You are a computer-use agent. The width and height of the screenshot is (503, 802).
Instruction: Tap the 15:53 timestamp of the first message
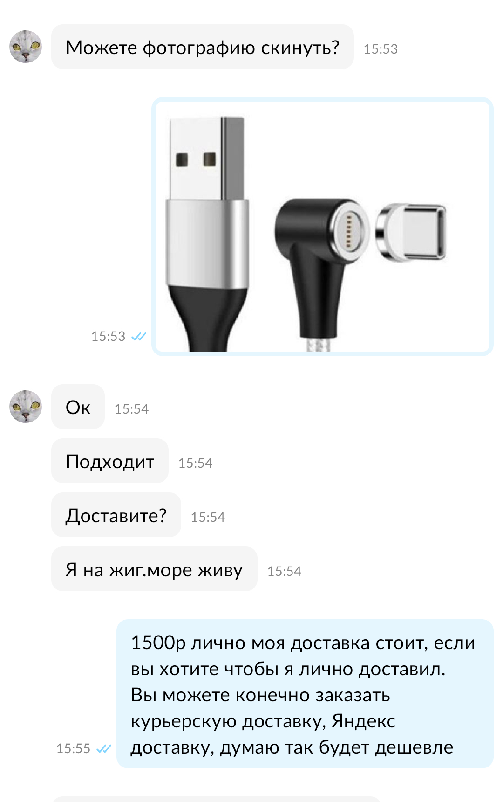[381, 49]
